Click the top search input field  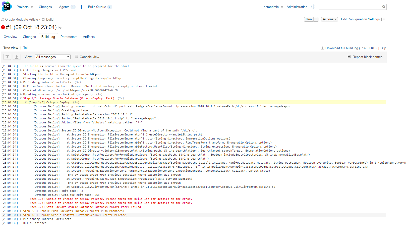(350, 7)
